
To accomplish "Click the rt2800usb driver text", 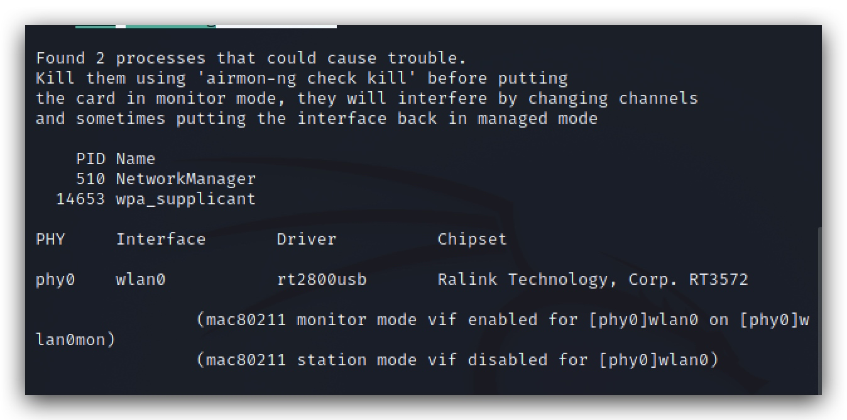I will pos(322,279).
